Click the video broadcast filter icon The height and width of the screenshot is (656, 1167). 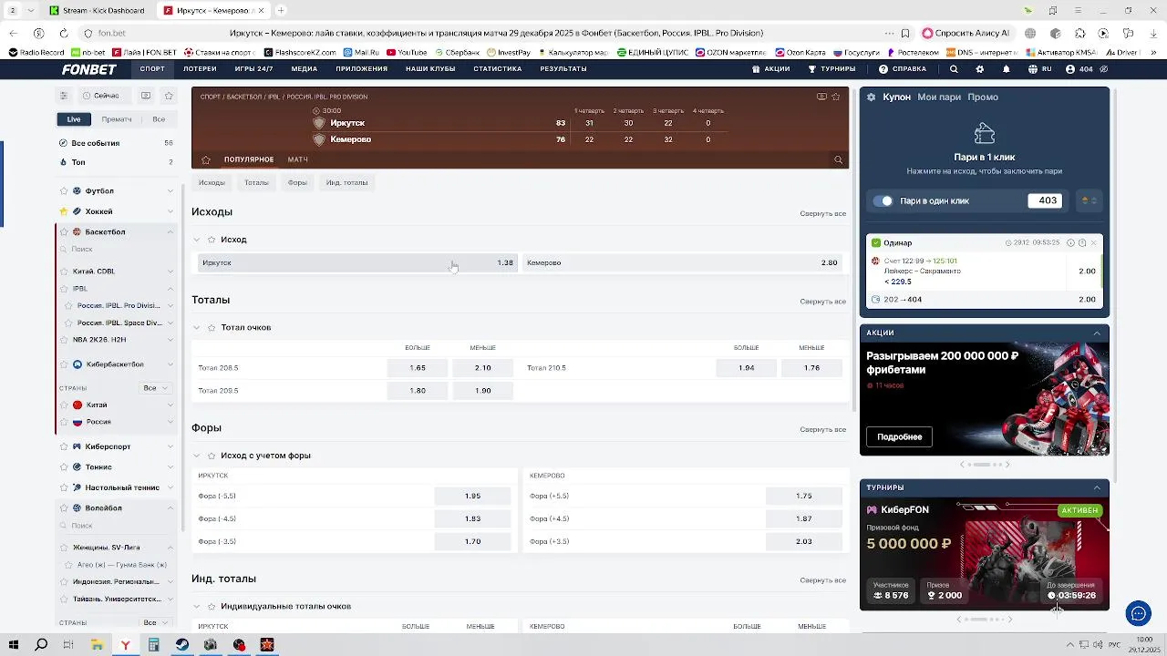(145, 96)
